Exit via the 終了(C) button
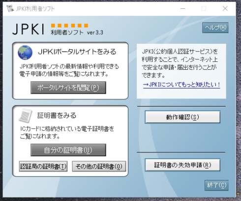The image size is (241, 201). point(216,185)
